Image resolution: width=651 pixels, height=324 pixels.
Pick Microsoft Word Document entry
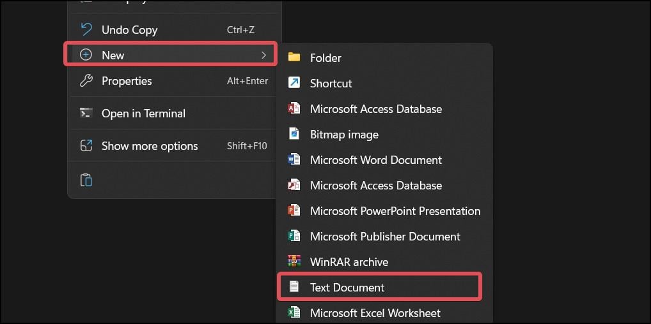pyautogui.click(x=376, y=160)
